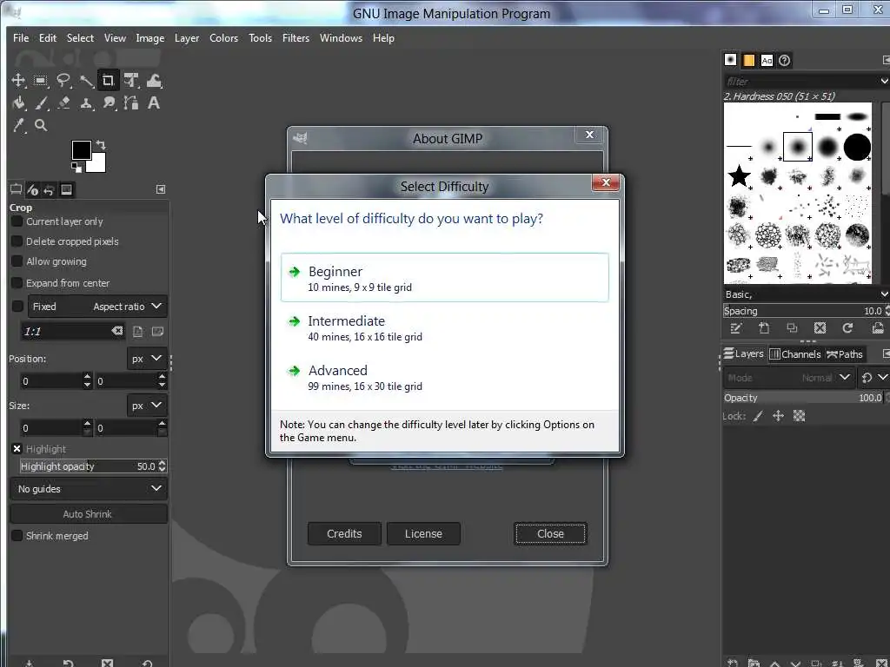
Task: Uncheck the Highlight checkbox
Action: pyautogui.click(x=17, y=449)
